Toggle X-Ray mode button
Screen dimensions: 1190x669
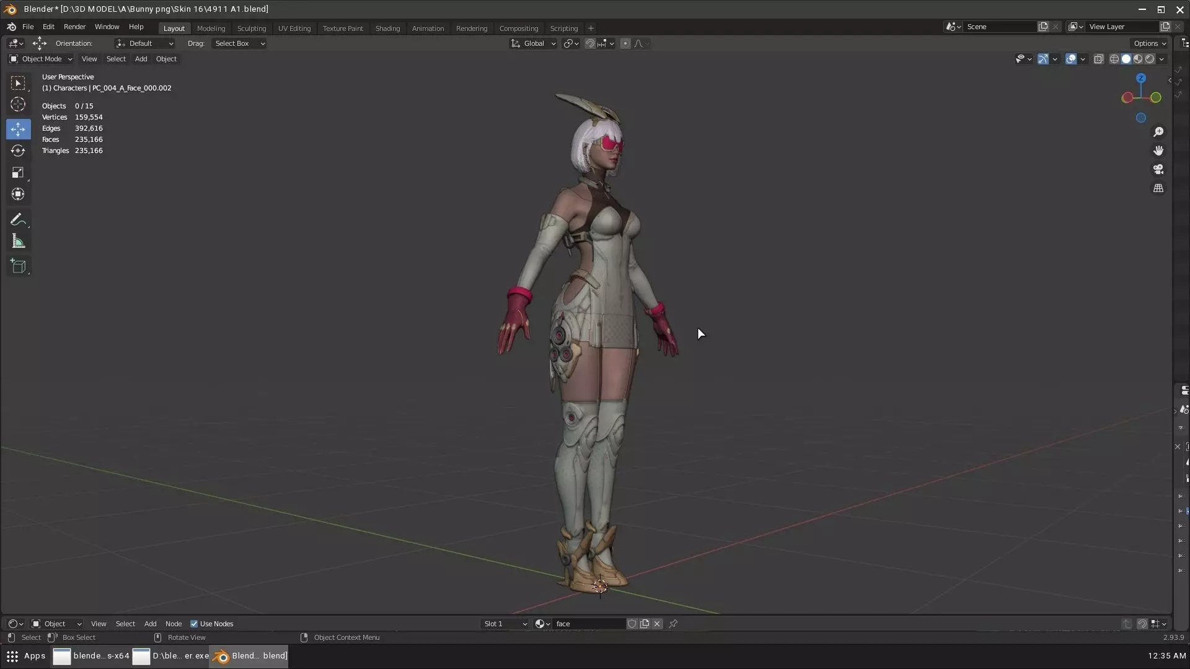(x=1098, y=59)
